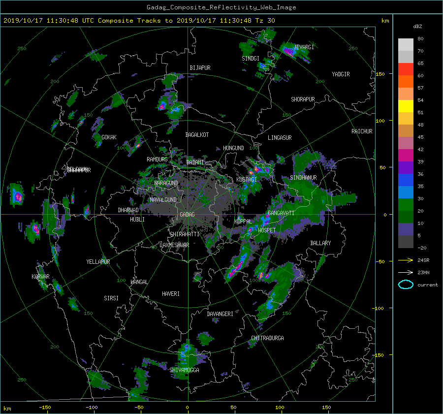Screen dimensions: 443x414
Task: Click the DHARWAD label
Action: click(x=128, y=210)
